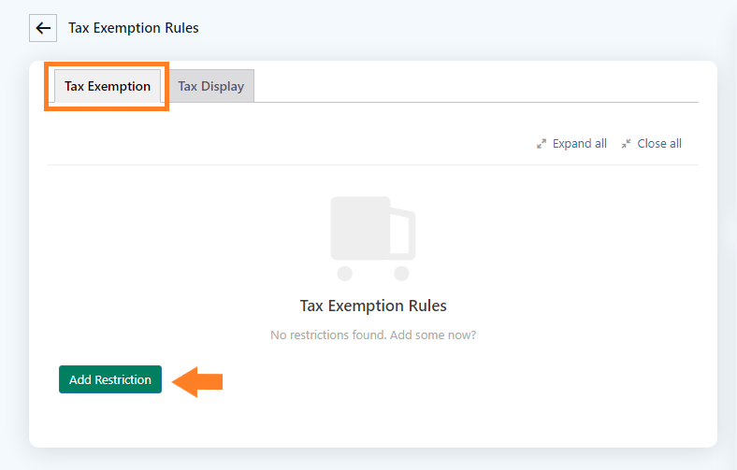Click the page title Tax Exemption Rules

(x=134, y=28)
